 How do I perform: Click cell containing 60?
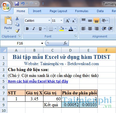52,99
